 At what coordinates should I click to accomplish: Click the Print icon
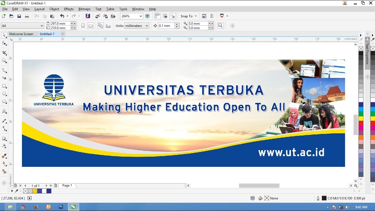[x=27, y=16]
